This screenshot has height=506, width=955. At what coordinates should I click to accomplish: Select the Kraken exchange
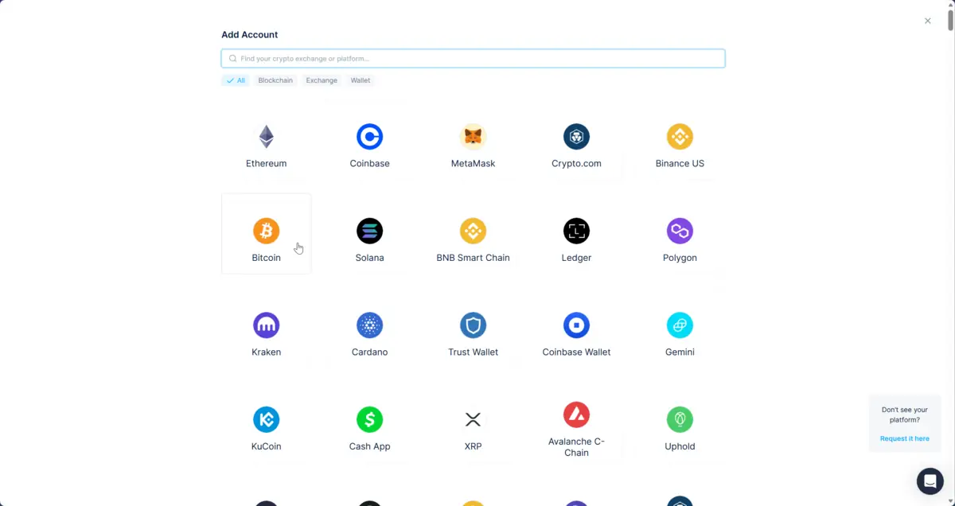tap(266, 325)
